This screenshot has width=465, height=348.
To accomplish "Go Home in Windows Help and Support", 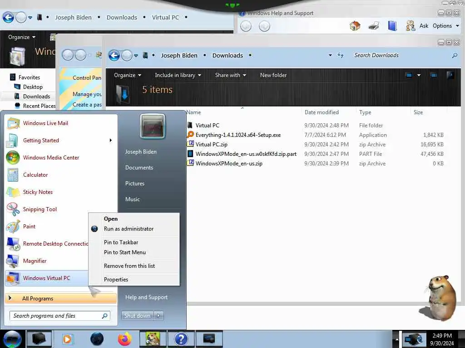I will click(355, 26).
